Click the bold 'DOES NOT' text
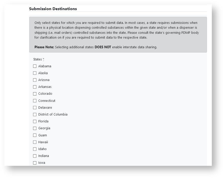Viewport: 224px width, 178px height. [103, 47]
